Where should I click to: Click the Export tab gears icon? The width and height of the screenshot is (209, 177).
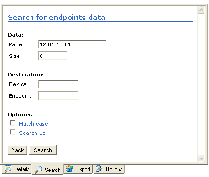click(70, 169)
